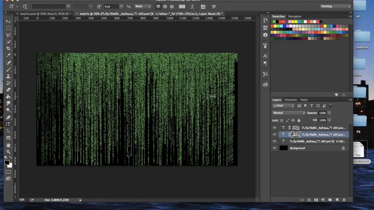Select the Swatches tab
The image size is (374, 210).
278,16
